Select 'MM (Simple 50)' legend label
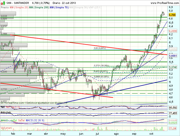The width and height of the screenshot is (180, 136). pos(79,7)
